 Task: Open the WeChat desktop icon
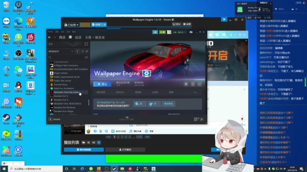pos(18,71)
